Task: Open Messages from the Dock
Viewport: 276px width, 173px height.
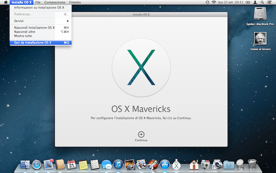Action: click(x=107, y=164)
